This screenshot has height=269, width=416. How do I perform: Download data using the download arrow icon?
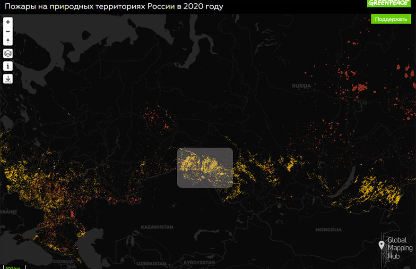(8, 79)
